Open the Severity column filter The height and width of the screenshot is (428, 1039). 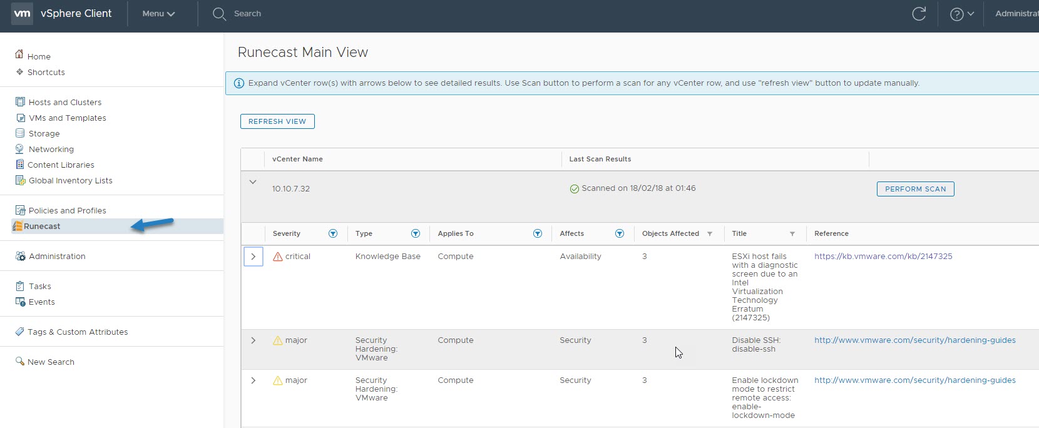(333, 233)
